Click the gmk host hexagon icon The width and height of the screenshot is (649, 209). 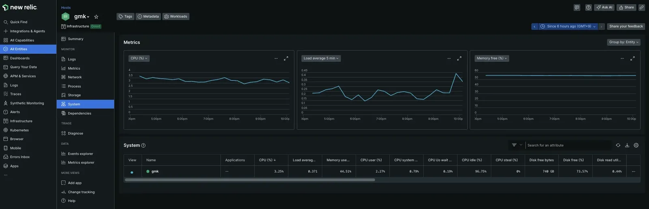pyautogui.click(x=65, y=17)
